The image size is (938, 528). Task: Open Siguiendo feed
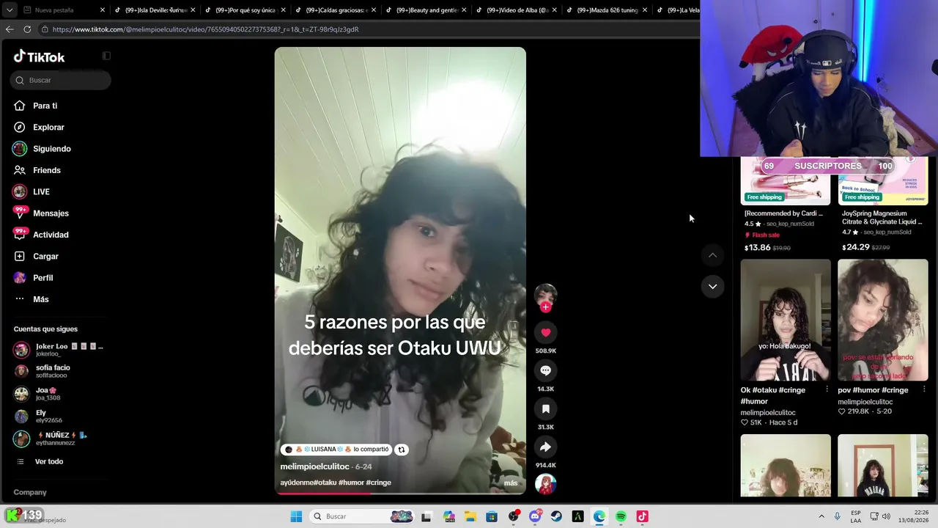coord(51,149)
